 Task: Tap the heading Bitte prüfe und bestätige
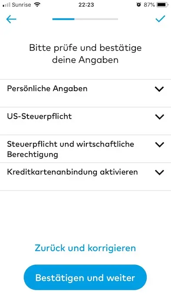[85, 48]
